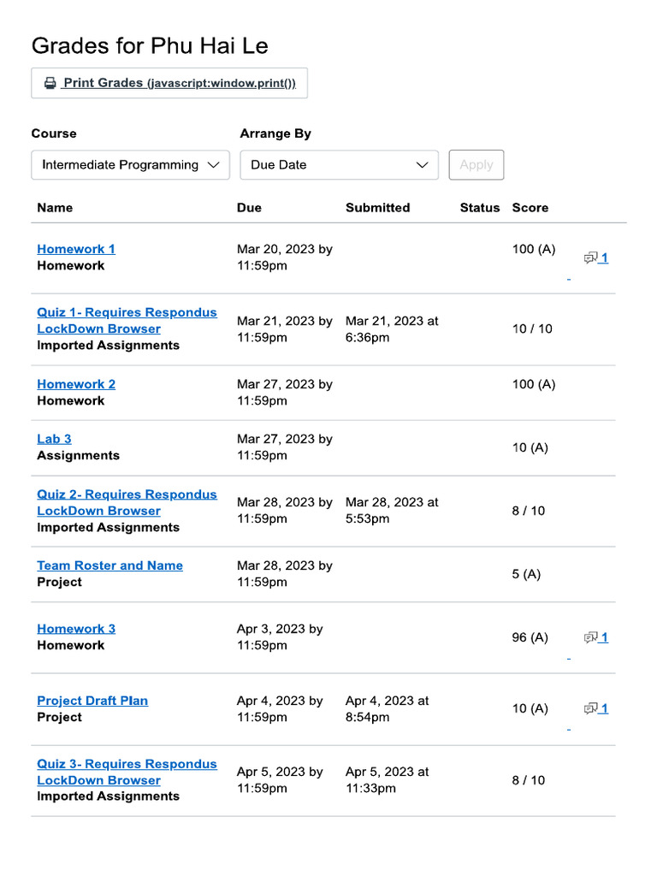Open the Homework 3 link

tap(76, 629)
